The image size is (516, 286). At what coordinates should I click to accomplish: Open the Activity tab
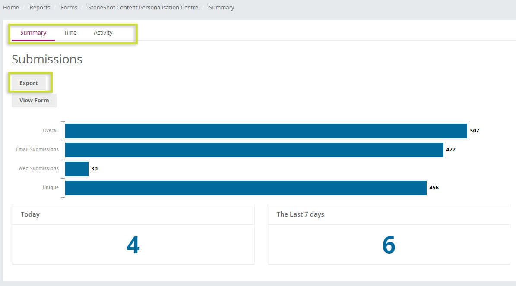coord(103,32)
